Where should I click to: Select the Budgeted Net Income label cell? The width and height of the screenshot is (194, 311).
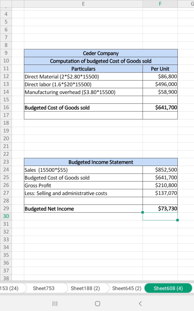(x=83, y=209)
